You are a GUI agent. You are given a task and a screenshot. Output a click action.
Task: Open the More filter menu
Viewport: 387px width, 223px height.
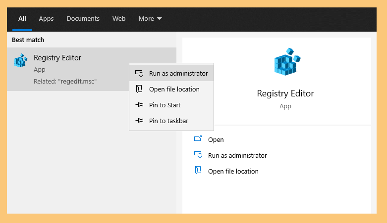(150, 19)
